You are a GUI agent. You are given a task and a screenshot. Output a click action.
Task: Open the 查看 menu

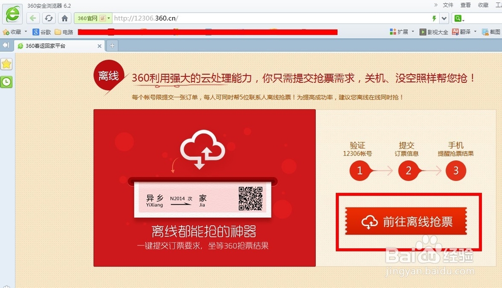click(x=465, y=5)
